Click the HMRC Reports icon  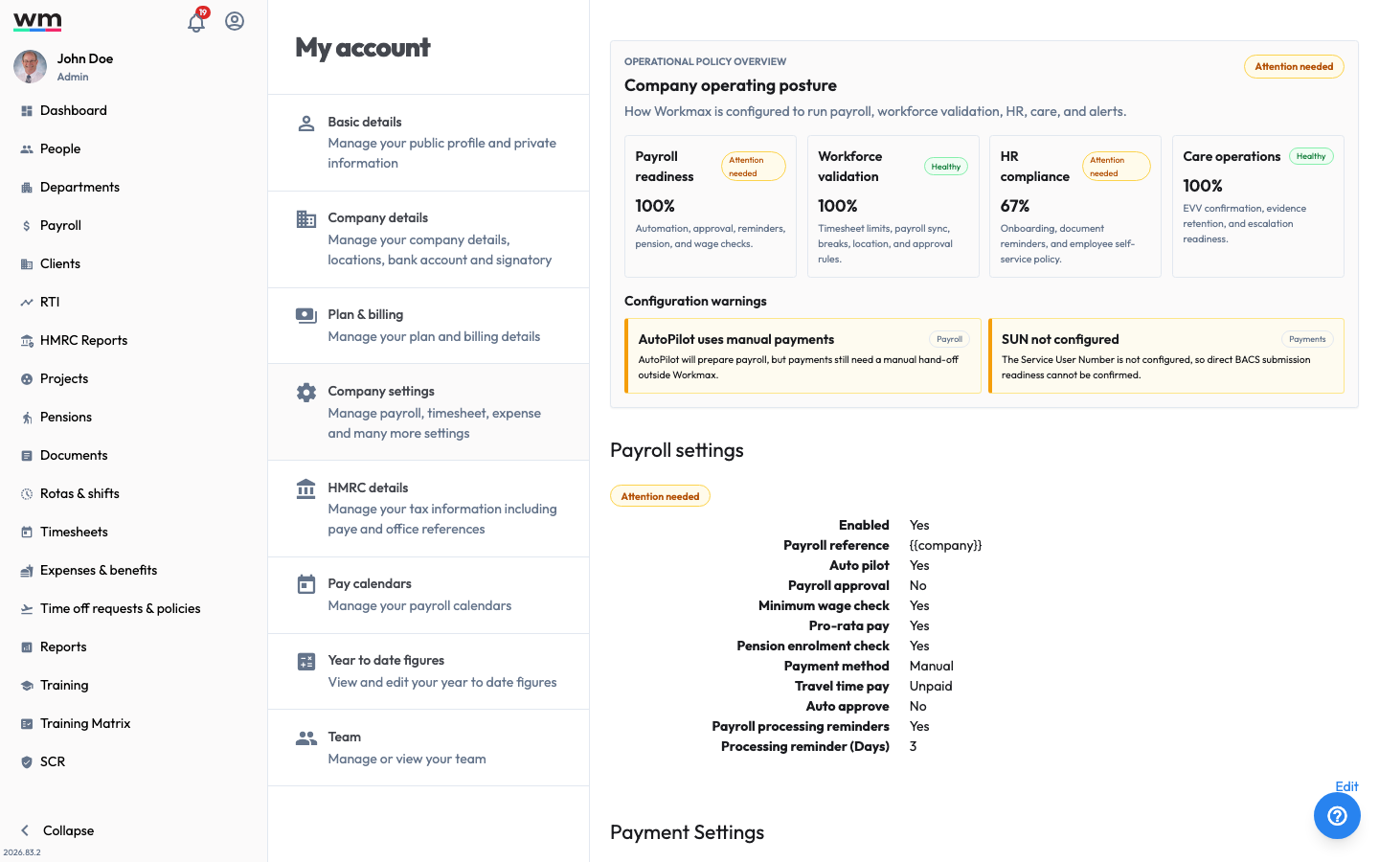pyautogui.click(x=27, y=341)
